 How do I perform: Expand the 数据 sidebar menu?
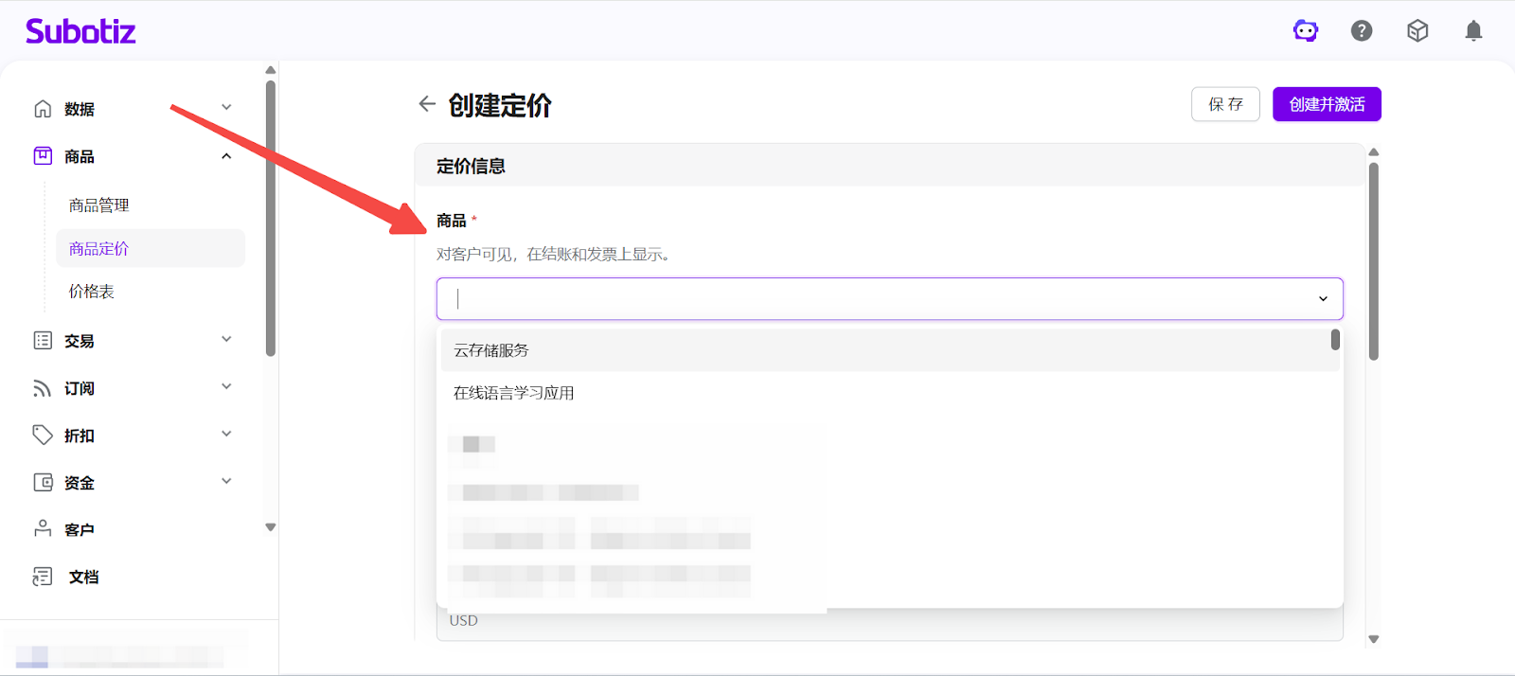(133, 109)
